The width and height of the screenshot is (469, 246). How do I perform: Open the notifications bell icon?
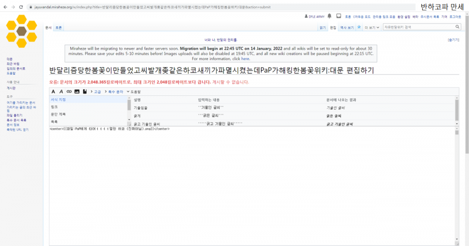(x=329, y=16)
